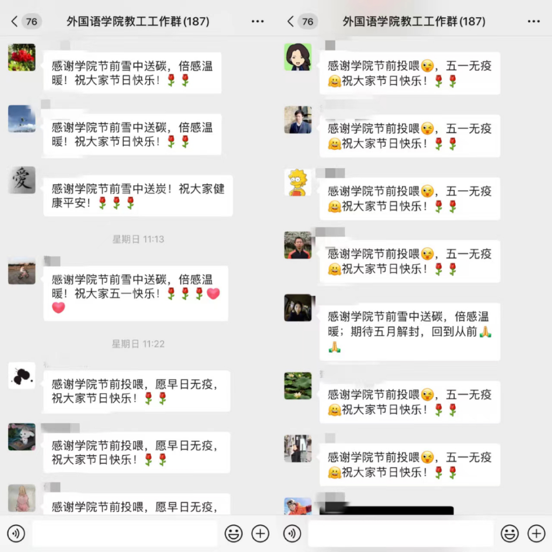Open the 愛 calligraphy avatar
Screen dimensions: 552x552
click(22, 180)
